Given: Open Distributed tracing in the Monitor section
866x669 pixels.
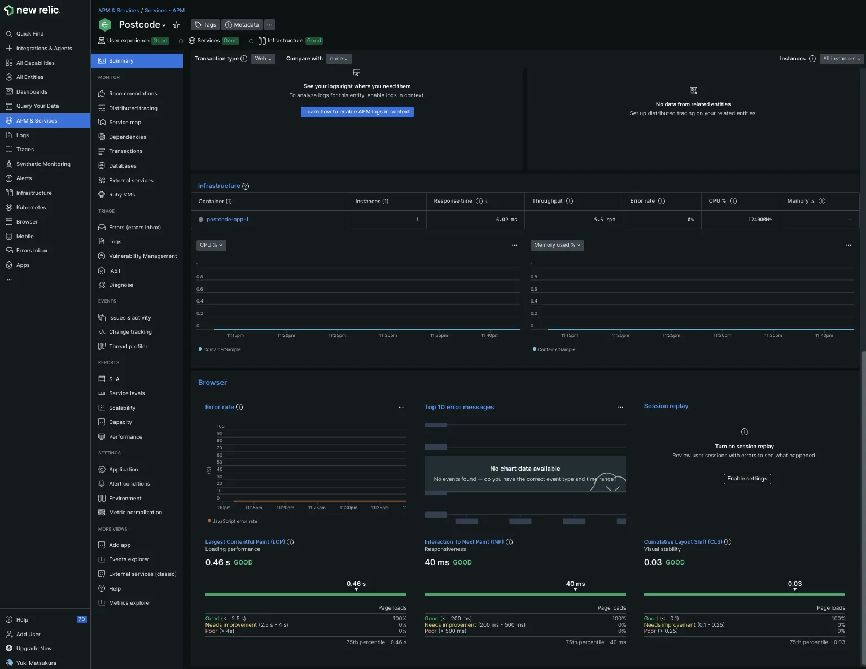Looking at the screenshot, I should coord(133,108).
